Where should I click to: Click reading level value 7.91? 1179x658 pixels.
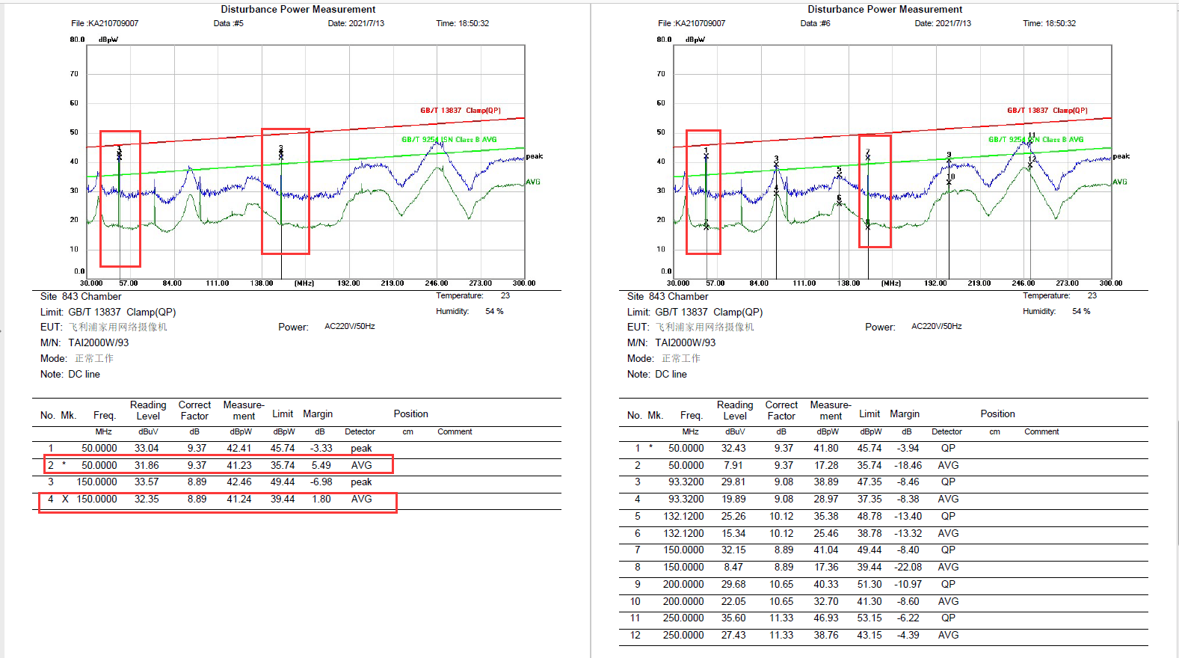point(733,465)
